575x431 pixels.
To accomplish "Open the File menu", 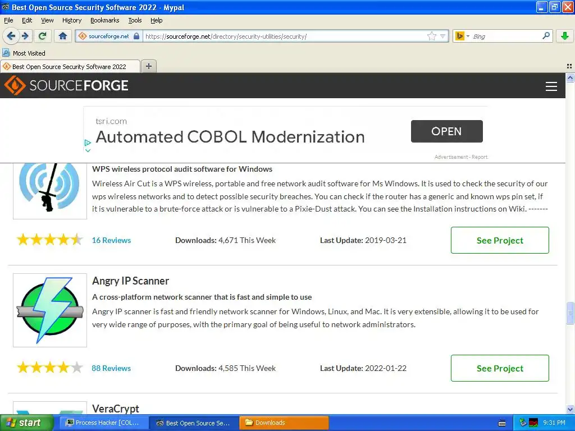I will coord(8,20).
